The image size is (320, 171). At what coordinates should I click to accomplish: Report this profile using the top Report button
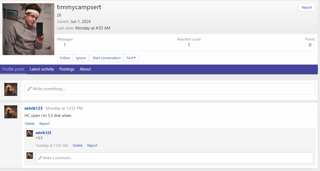pos(307,8)
